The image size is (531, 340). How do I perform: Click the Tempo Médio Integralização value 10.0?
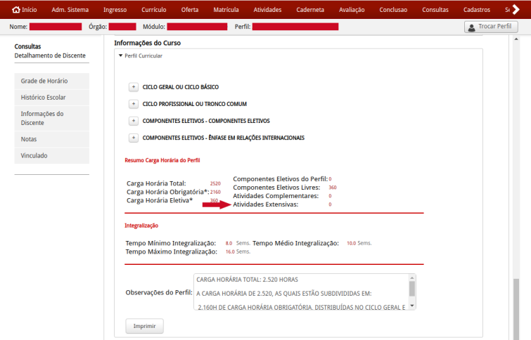pyautogui.click(x=351, y=243)
